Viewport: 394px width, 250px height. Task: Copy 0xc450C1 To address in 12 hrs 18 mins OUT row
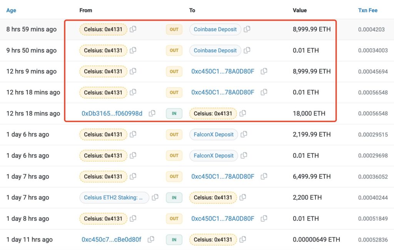pos(264,92)
